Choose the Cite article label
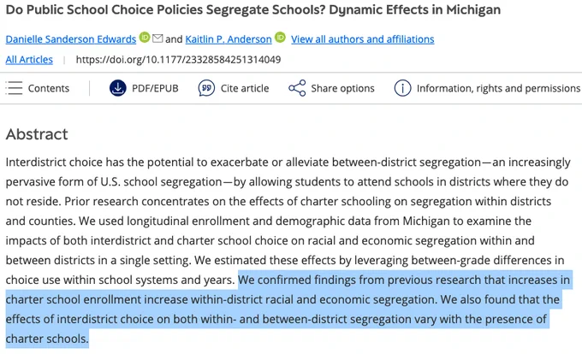This screenshot has height=354, width=582. (x=245, y=88)
